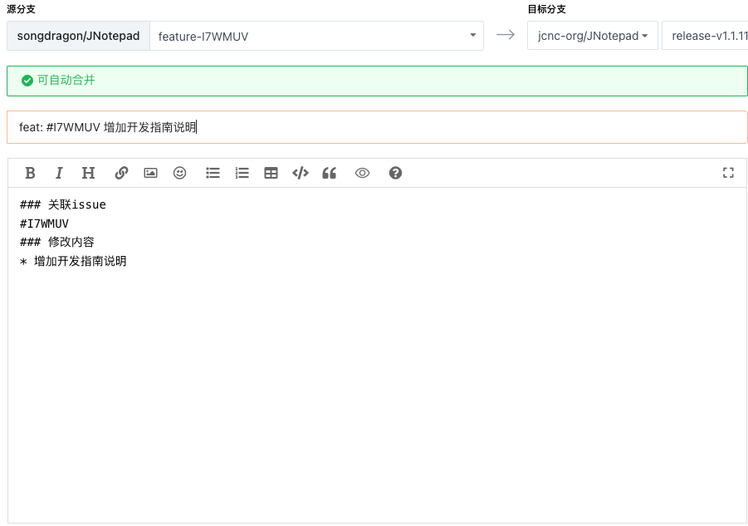Insert a code block

300,173
